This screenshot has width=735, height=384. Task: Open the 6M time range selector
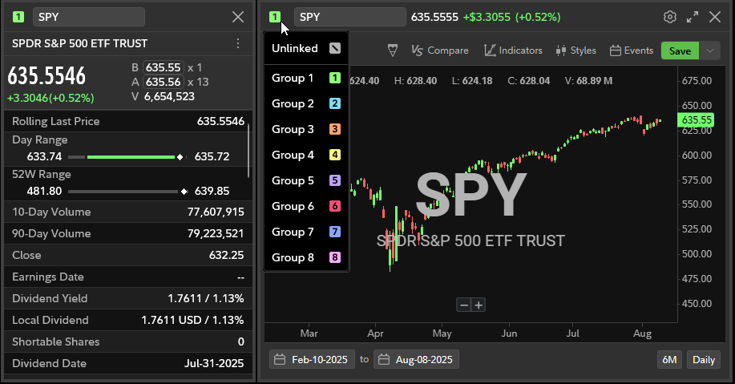[x=669, y=359]
